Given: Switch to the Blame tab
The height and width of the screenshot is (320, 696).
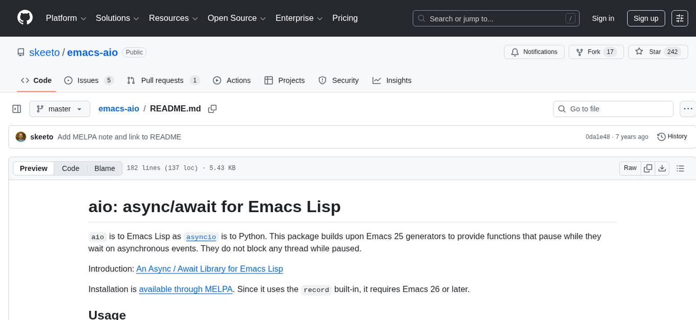Looking at the screenshot, I should [104, 168].
